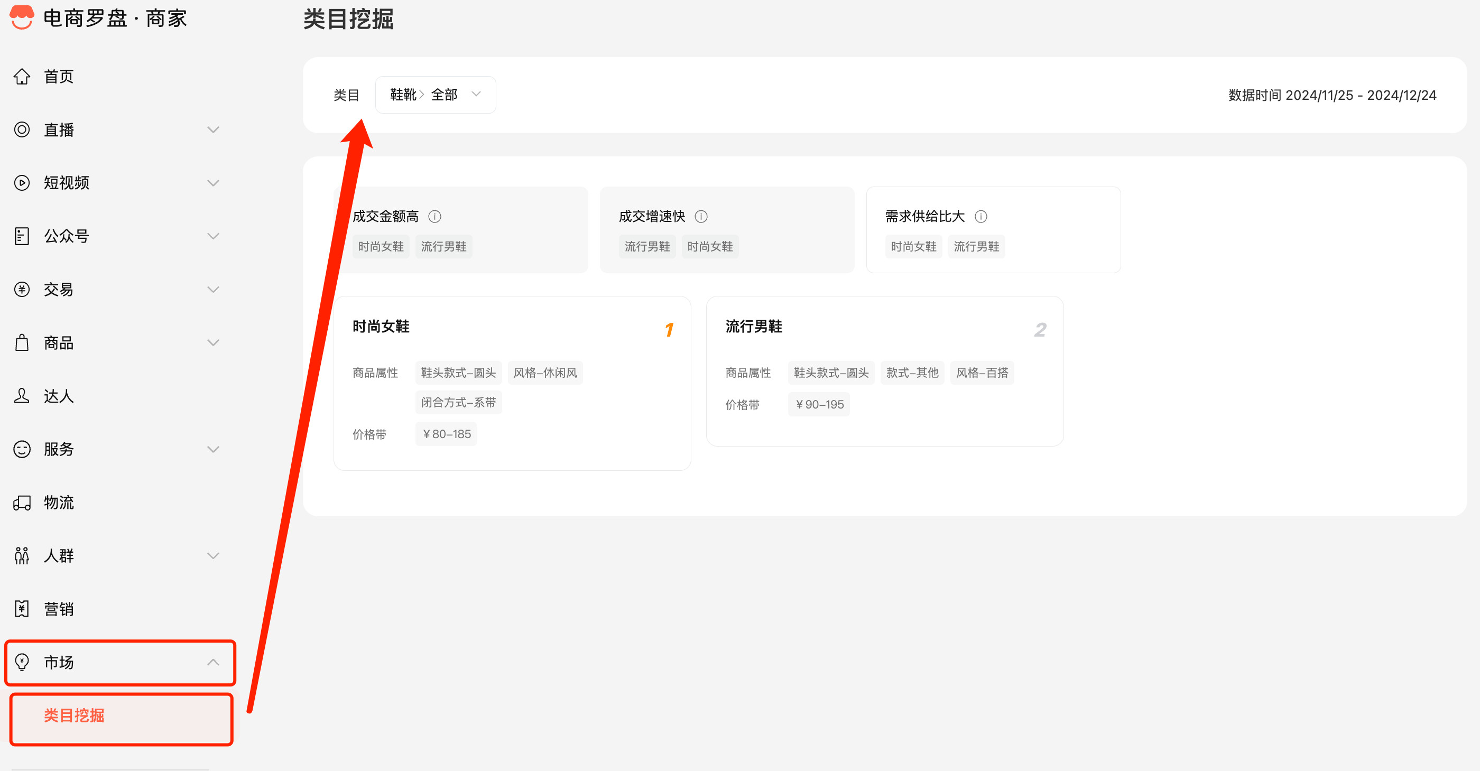Click the 鞋头款式-圆头 tag in 流行男鞋 card
The image size is (1480, 771).
(831, 373)
